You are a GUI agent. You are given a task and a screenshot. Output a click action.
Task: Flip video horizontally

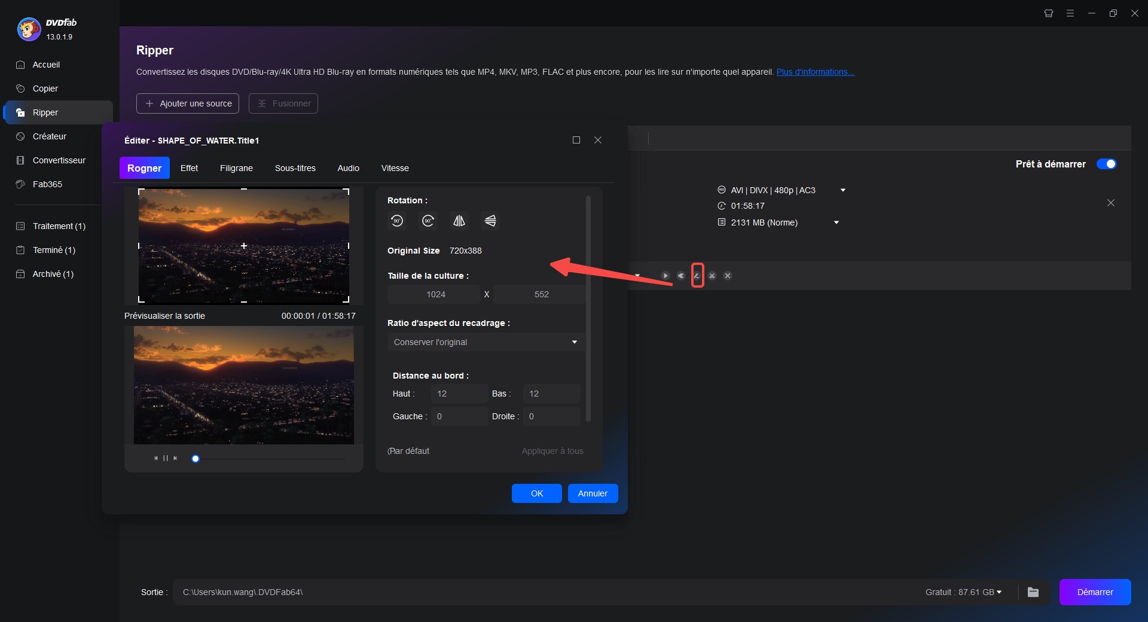point(459,221)
